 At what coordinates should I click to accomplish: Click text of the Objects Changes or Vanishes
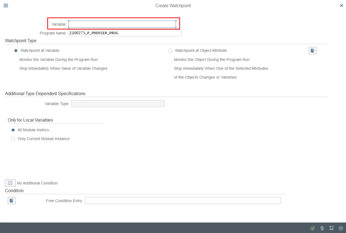pyautogui.click(x=205, y=77)
